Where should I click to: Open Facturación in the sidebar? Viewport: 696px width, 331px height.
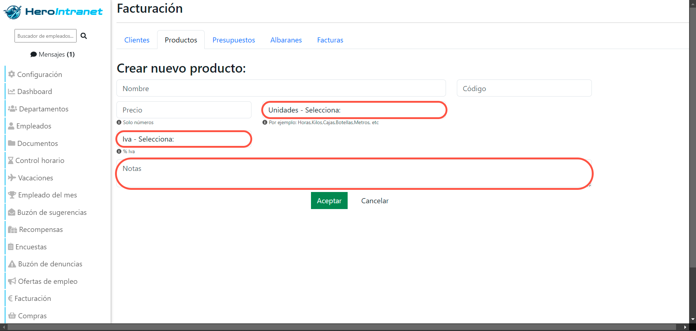point(33,298)
